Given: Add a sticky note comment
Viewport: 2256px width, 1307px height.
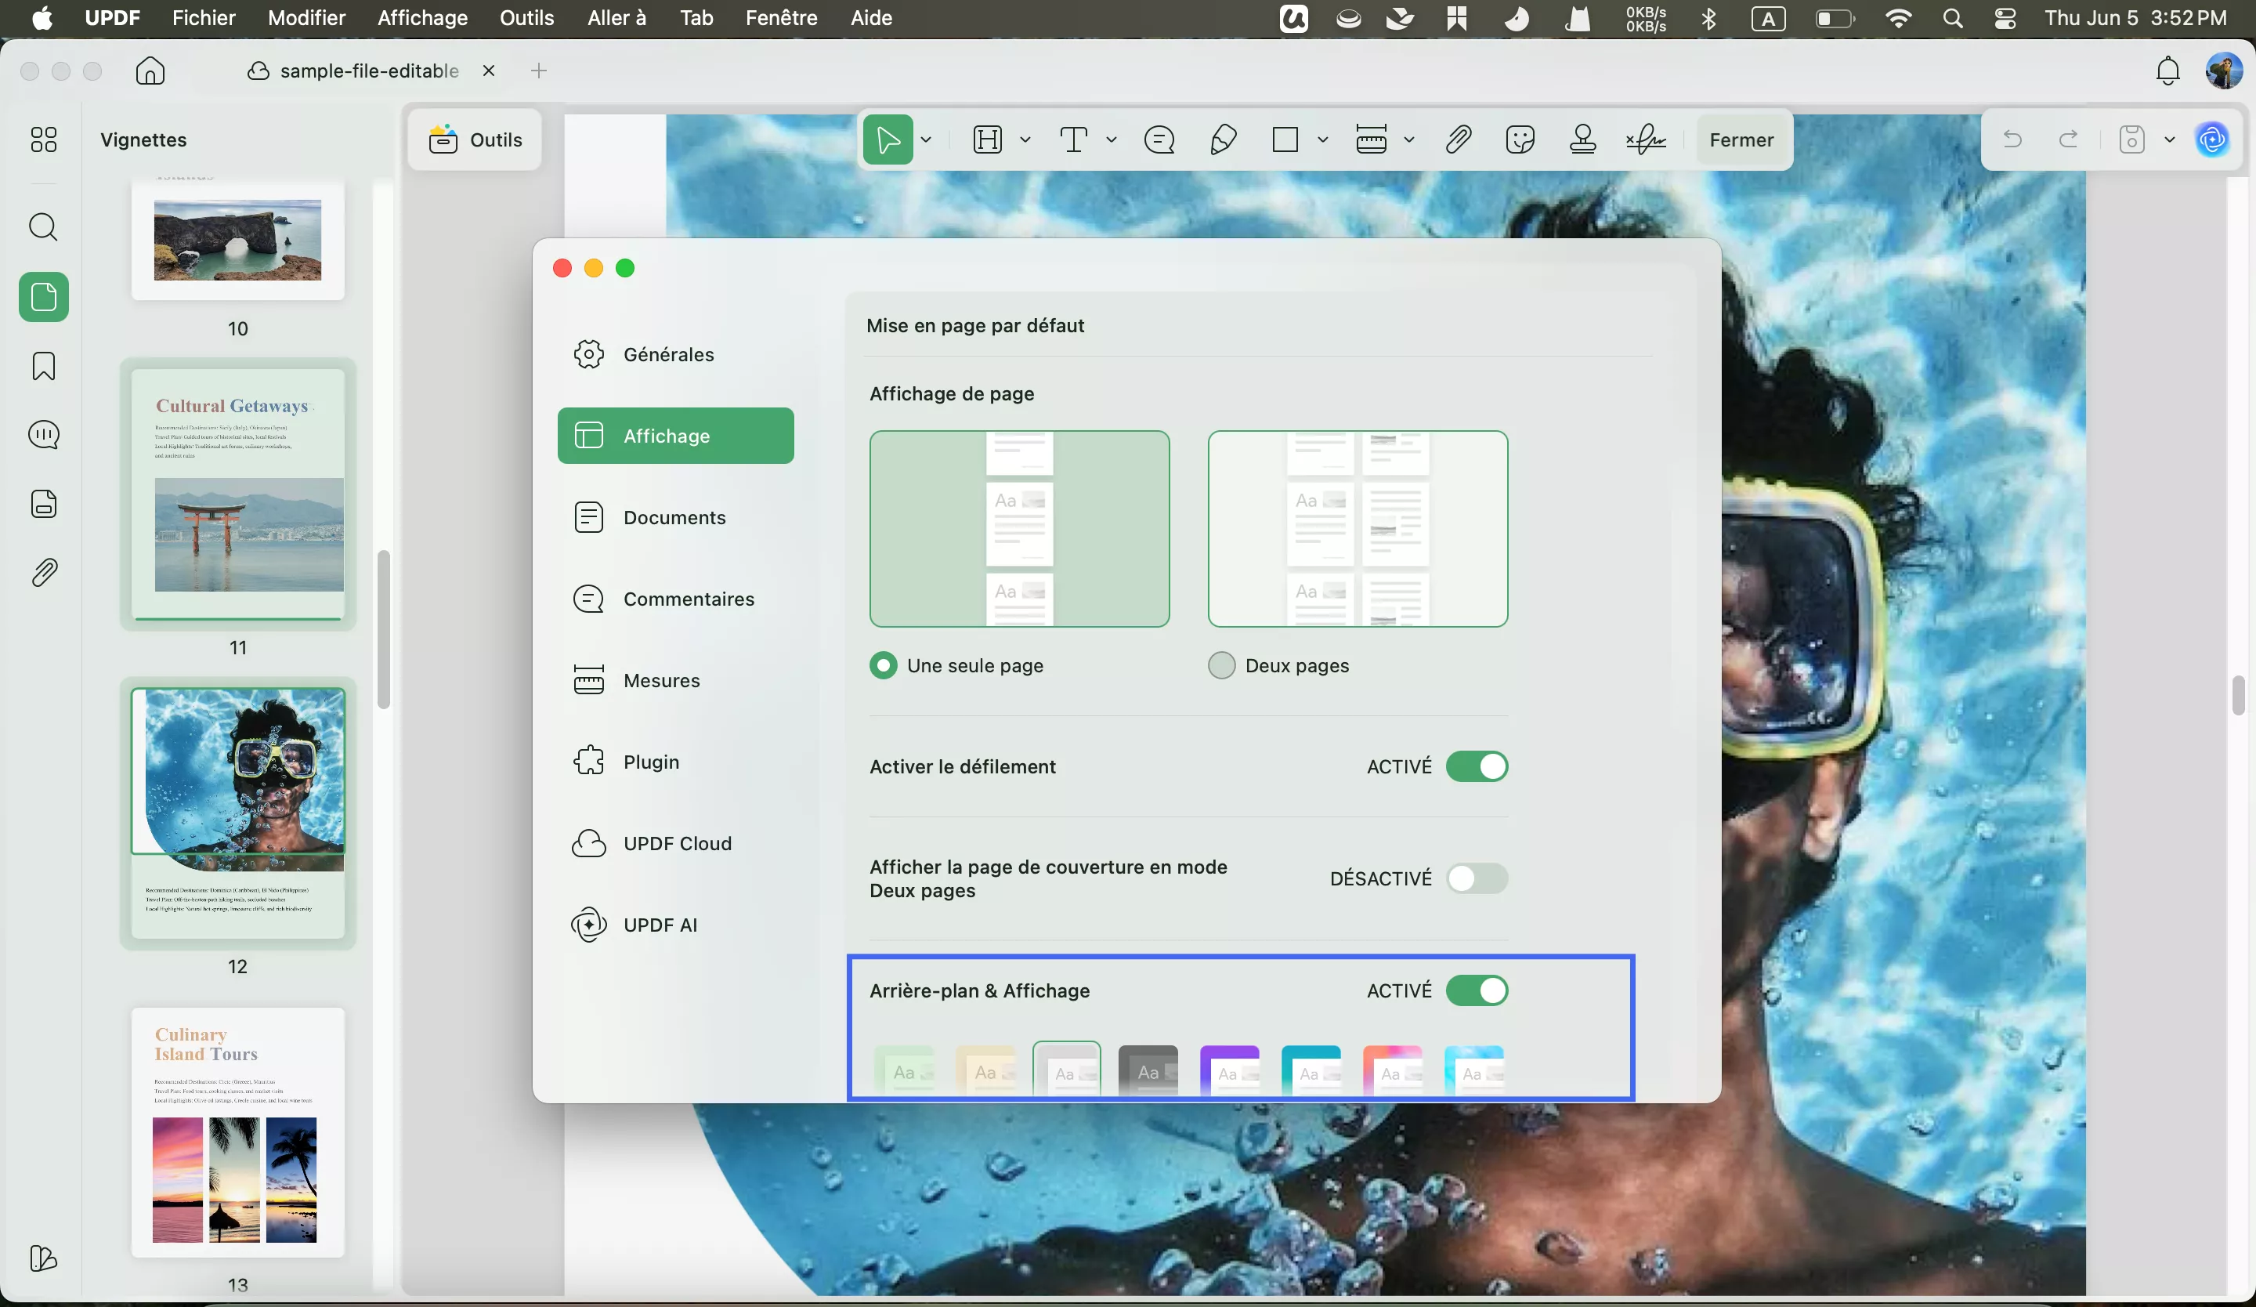Looking at the screenshot, I should pos(1159,139).
